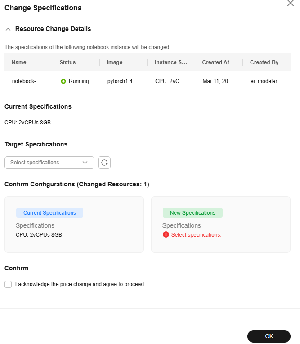Check the acknowledge price change checkbox

click(8, 284)
